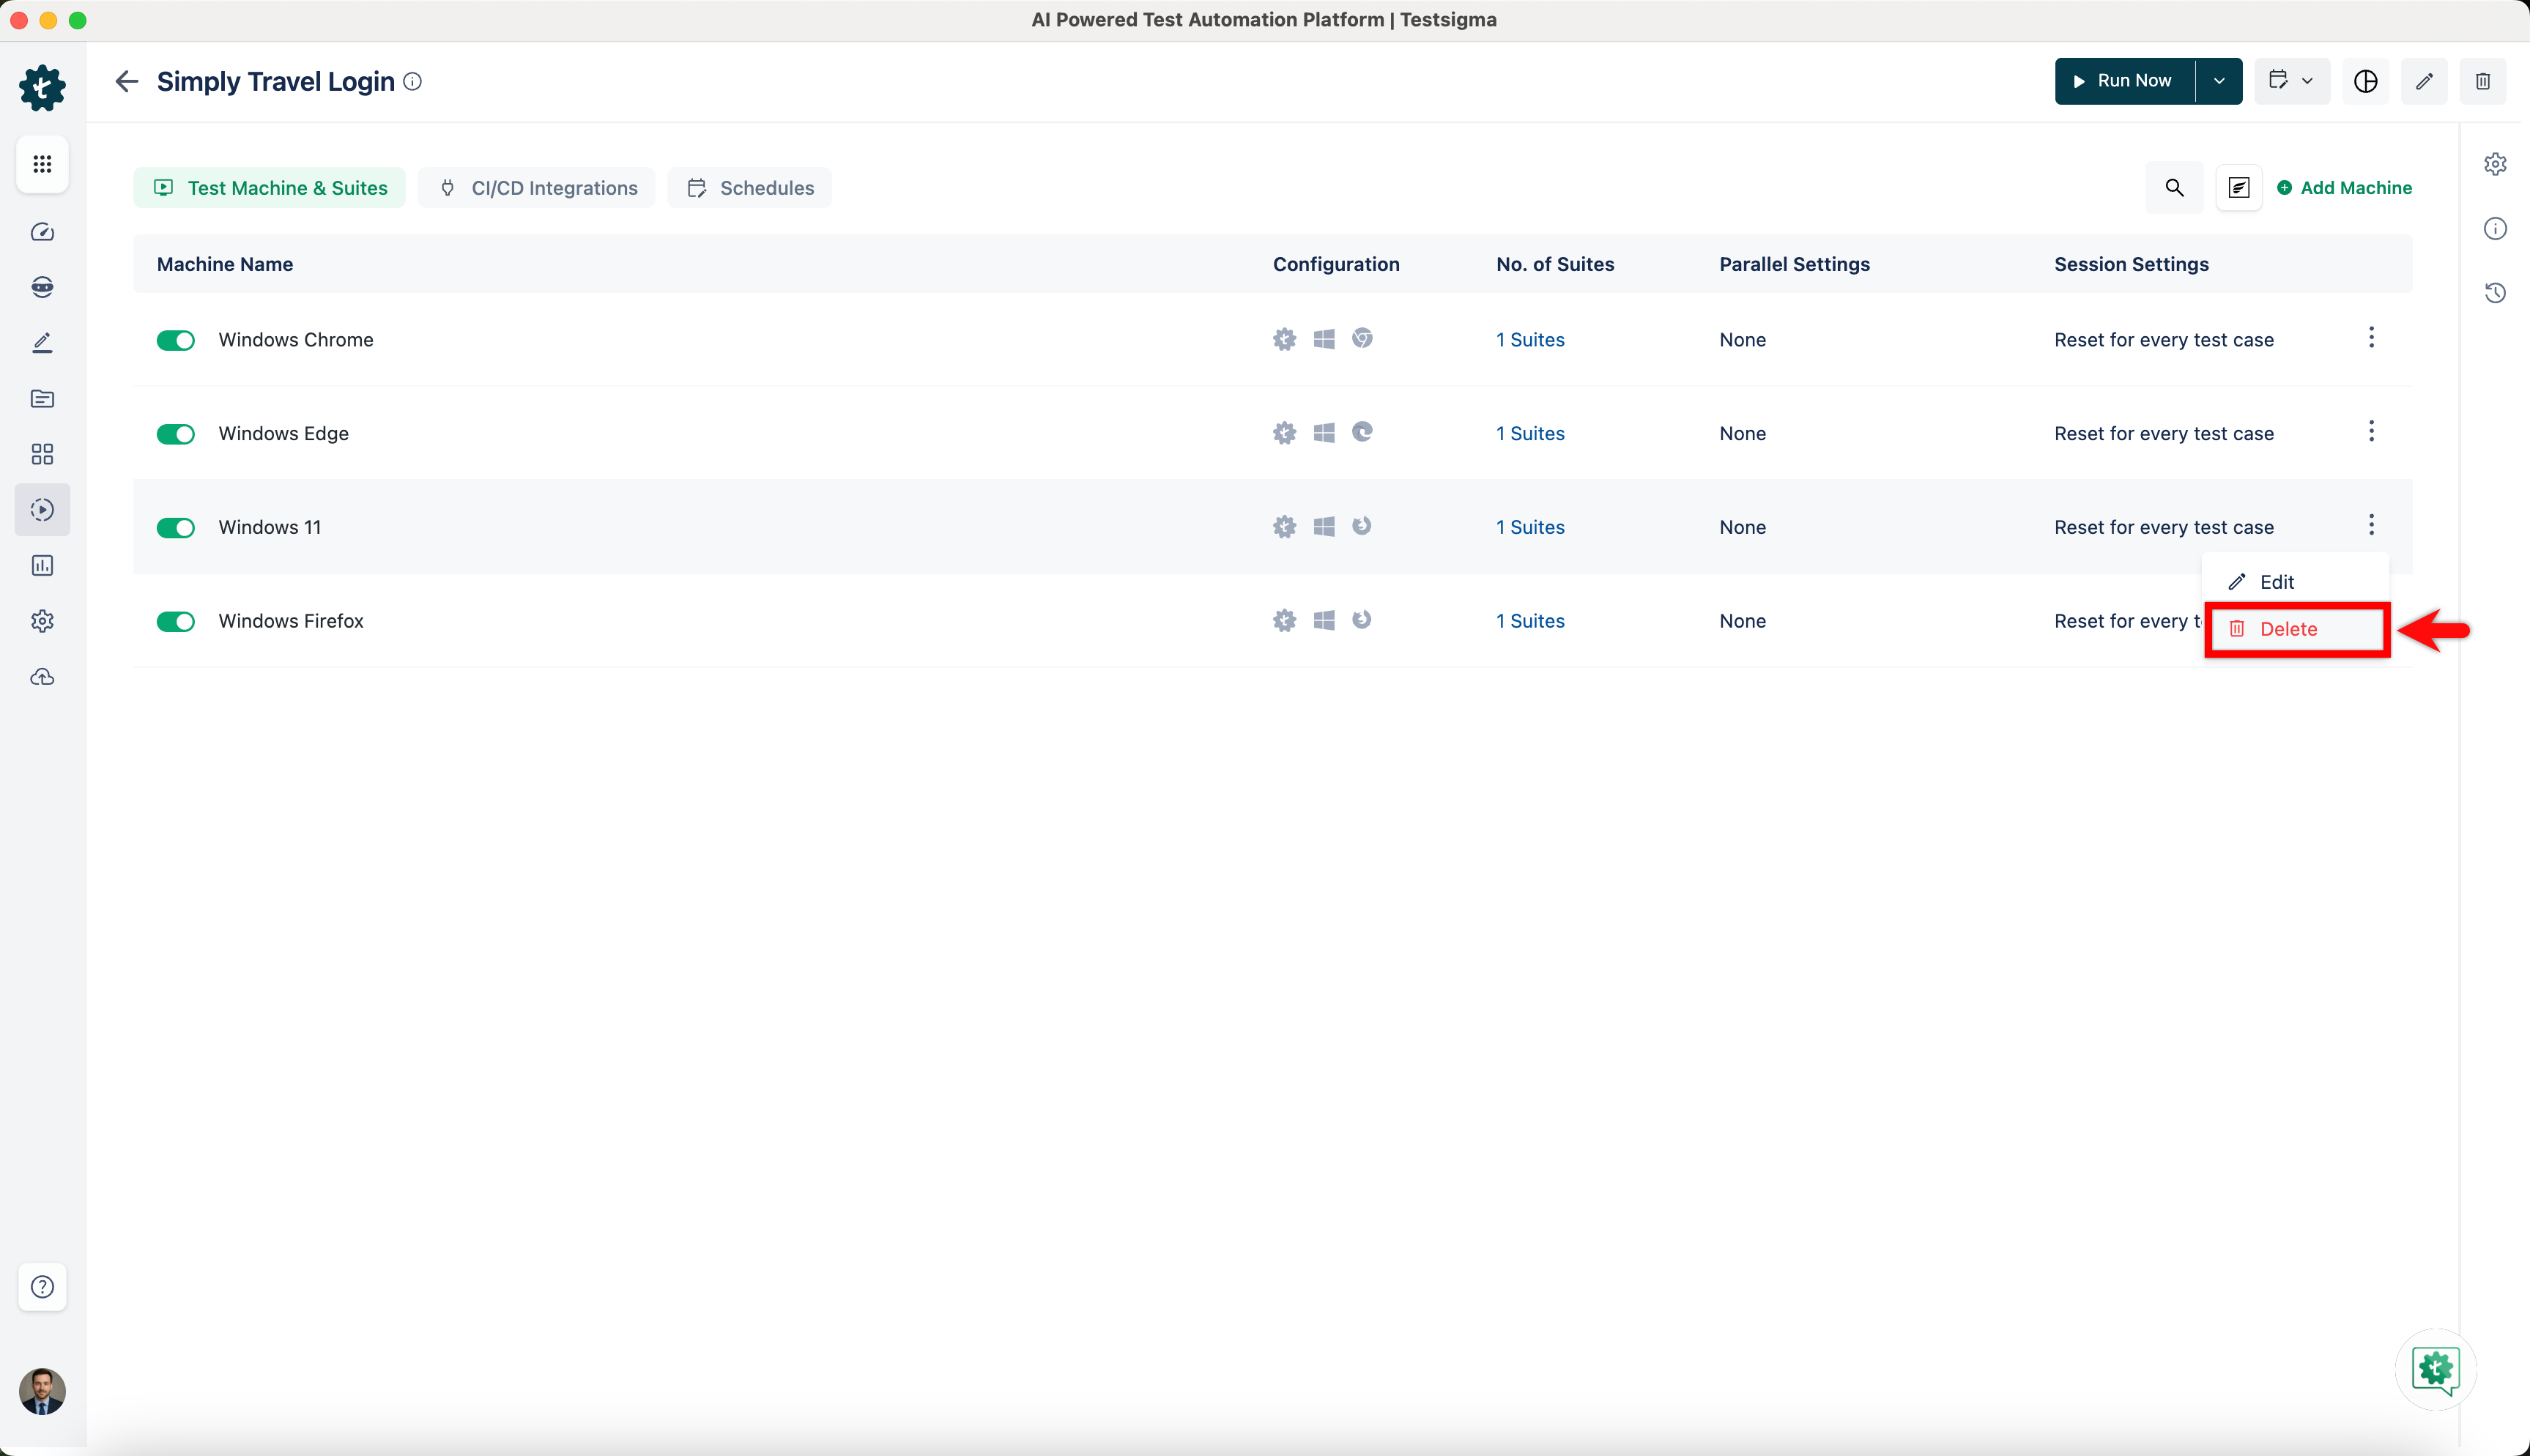Open the Testsigma chat assistant icon

(x=2435, y=1368)
